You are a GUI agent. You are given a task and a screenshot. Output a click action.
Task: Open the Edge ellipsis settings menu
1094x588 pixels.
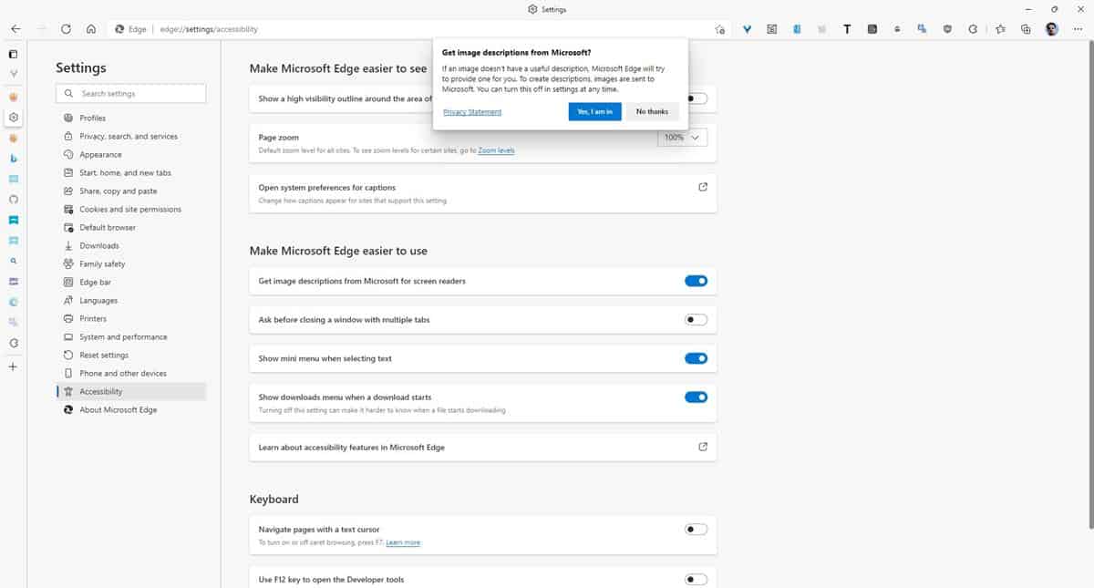click(x=1078, y=28)
